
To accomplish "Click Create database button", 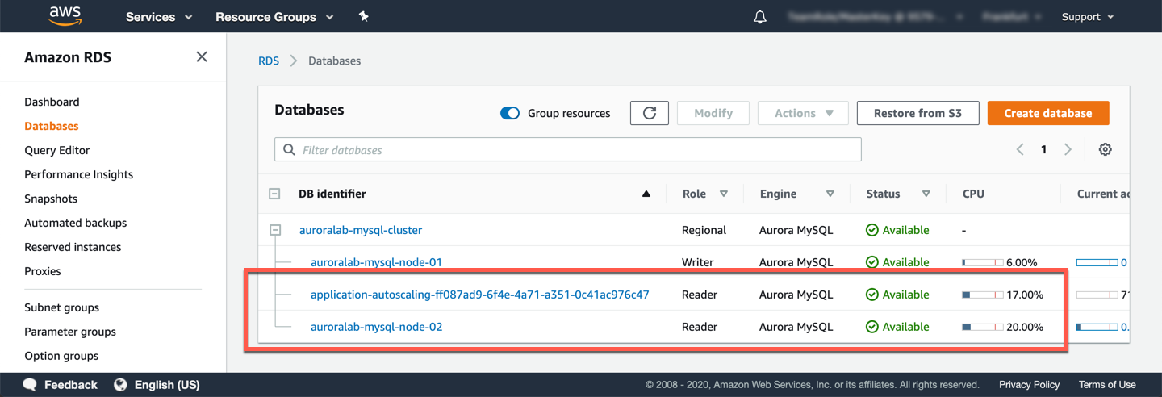I will (1048, 113).
